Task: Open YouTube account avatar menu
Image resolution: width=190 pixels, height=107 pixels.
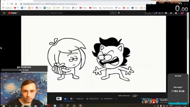Action: click(x=182, y=13)
